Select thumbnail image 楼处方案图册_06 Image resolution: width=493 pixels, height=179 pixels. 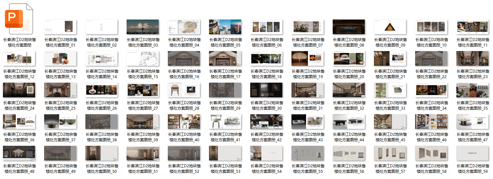coord(266,27)
